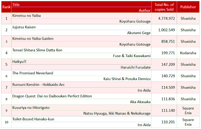Image resolution: width=201 pixels, height=129 pixels.
Task: Select the title Kusuriya no Hitorigoto
Action: click(31, 108)
